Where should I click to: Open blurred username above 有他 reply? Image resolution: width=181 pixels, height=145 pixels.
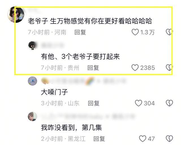coord(53,45)
